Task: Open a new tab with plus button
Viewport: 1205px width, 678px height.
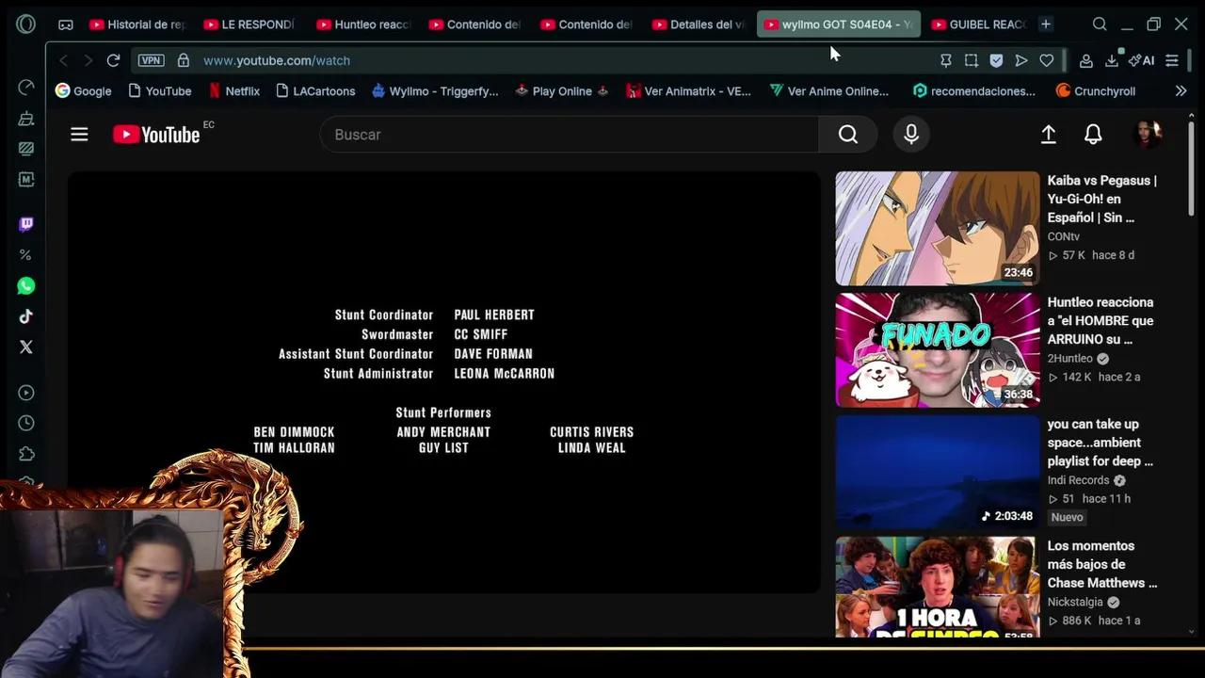Action: [x=1046, y=24]
